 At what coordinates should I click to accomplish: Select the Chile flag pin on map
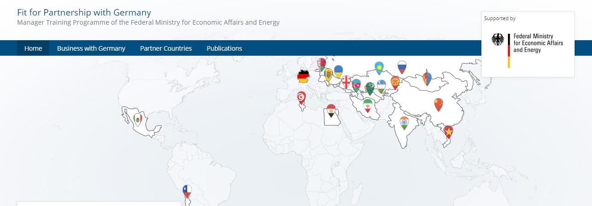pos(187,190)
